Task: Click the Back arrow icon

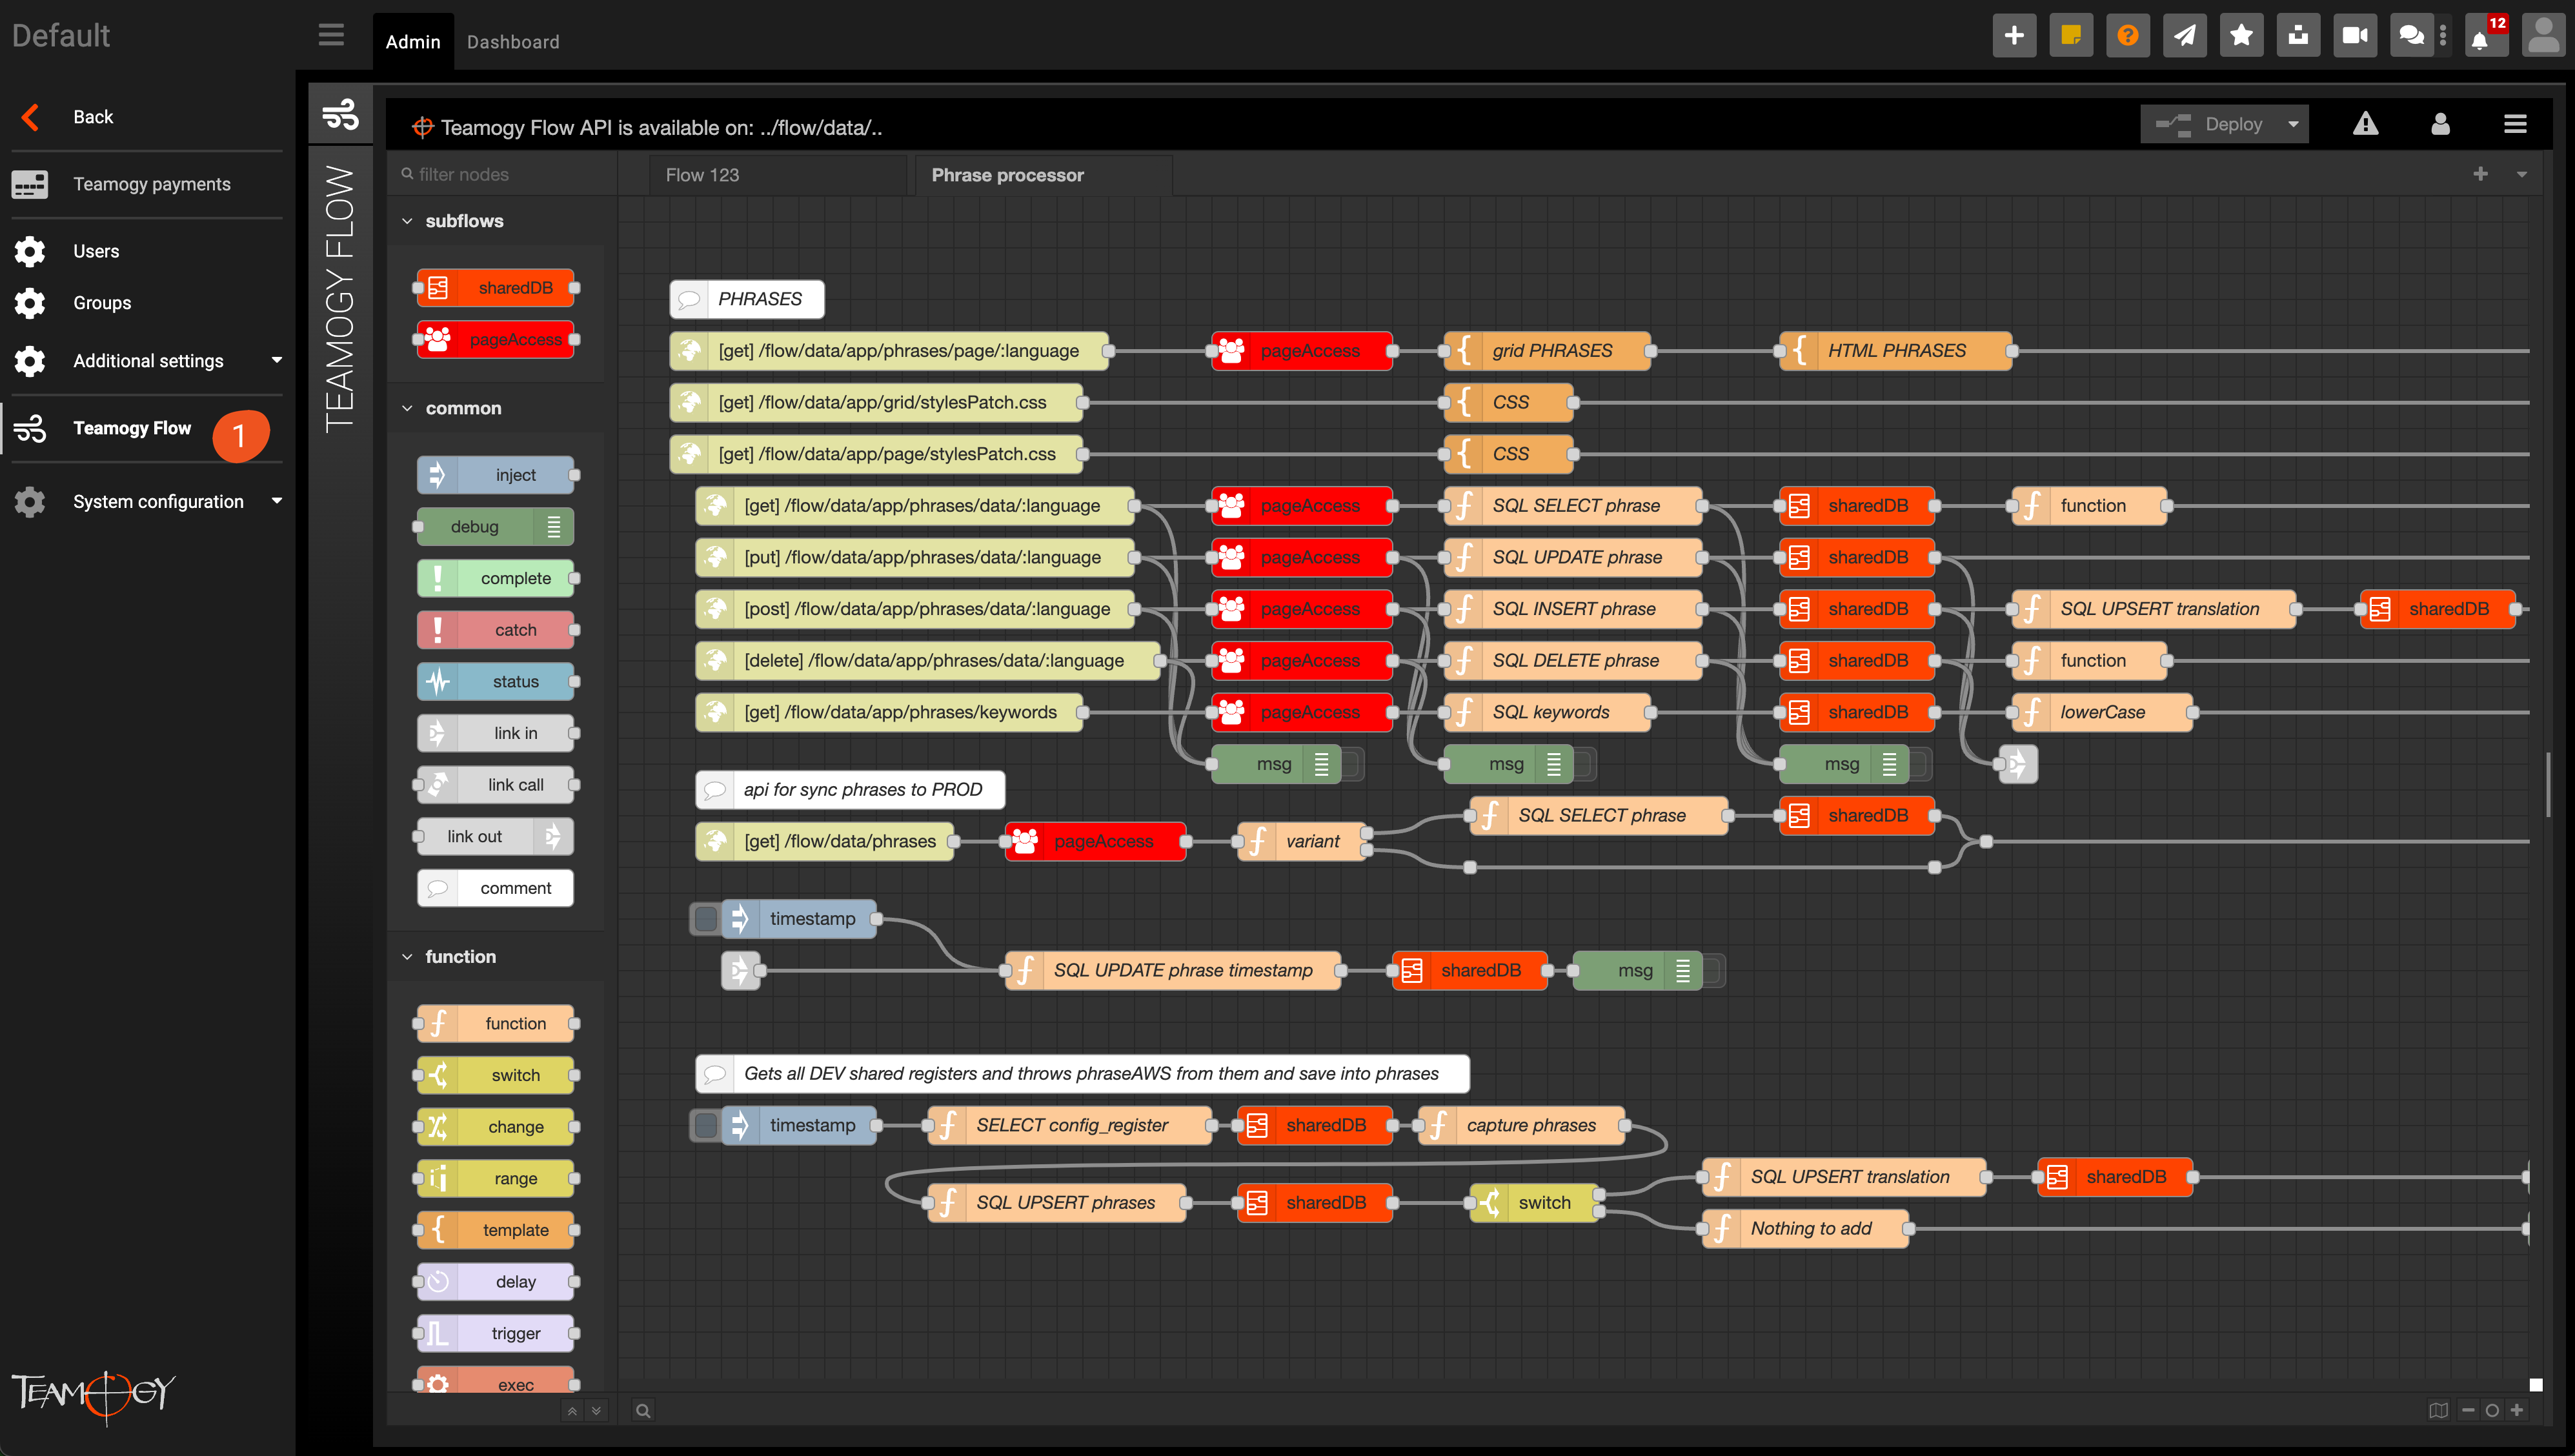Action: click(31, 117)
